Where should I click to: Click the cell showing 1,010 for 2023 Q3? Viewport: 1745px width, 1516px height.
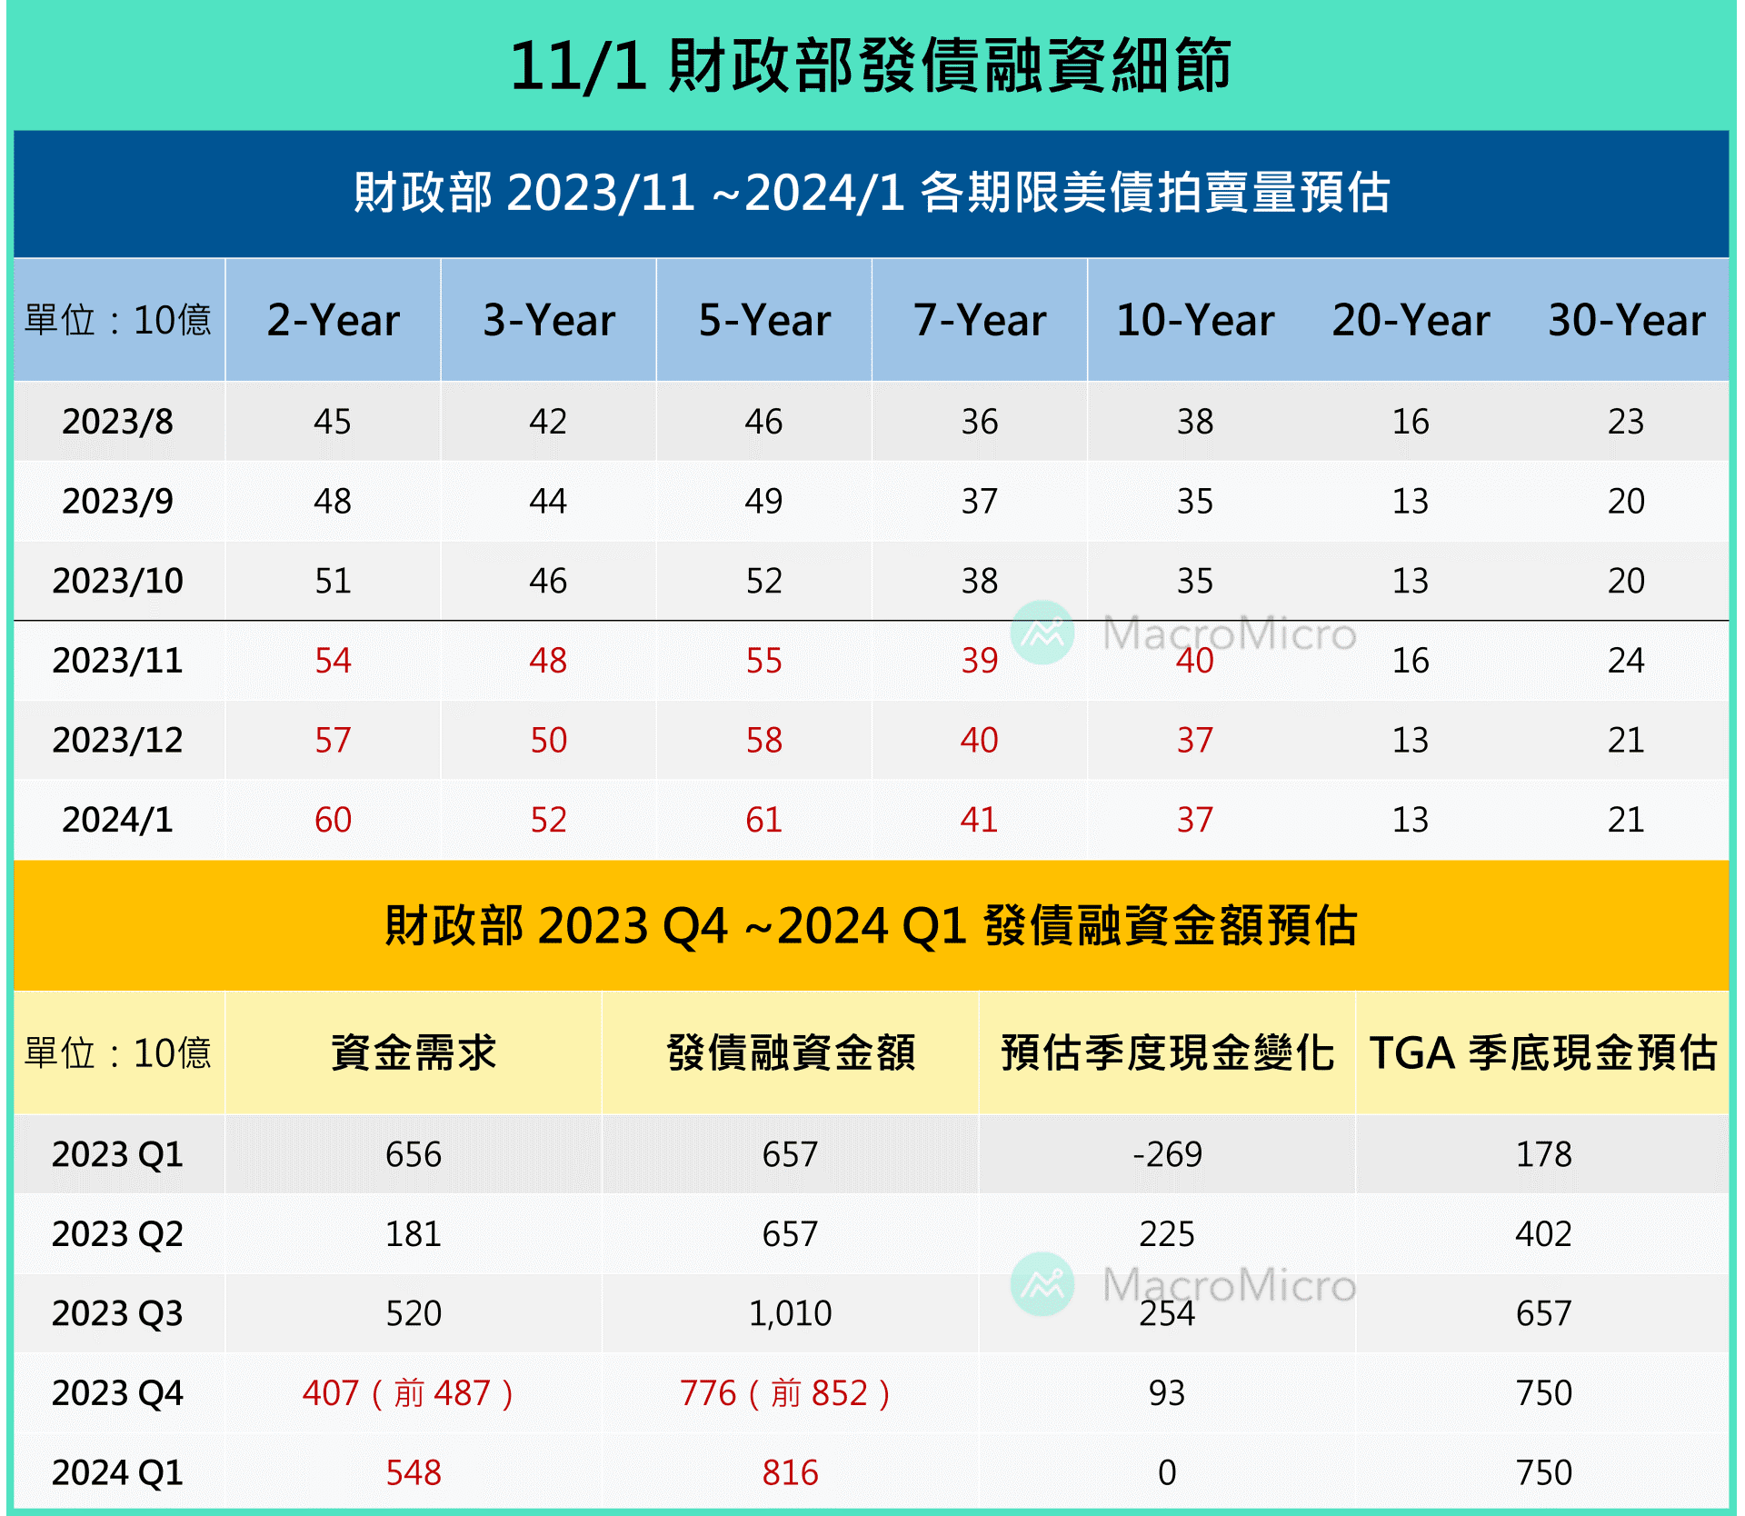(789, 1312)
